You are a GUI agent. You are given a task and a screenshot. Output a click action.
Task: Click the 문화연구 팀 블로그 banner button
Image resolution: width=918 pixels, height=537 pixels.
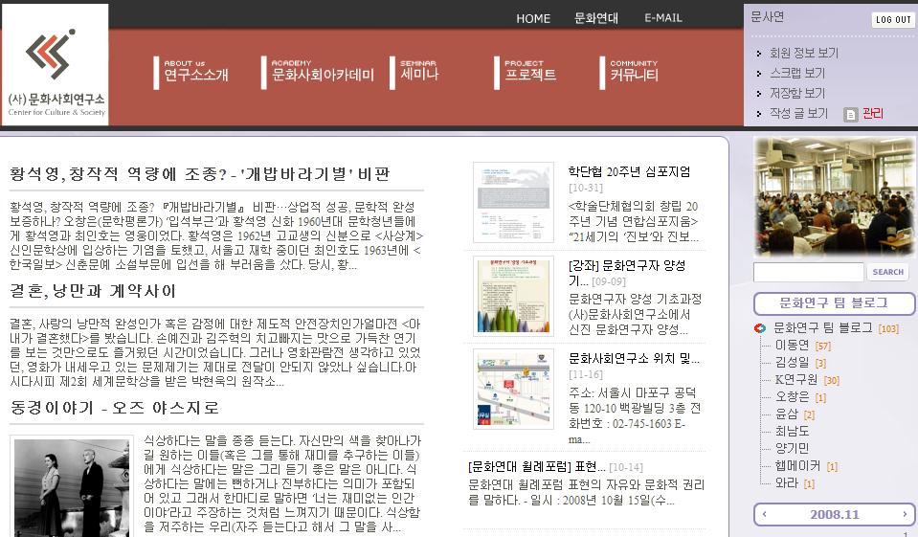(834, 303)
